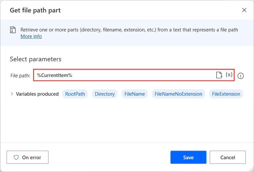This screenshot has height=172, width=254.
Task: Click the Get file path part title
Action: [35, 10]
